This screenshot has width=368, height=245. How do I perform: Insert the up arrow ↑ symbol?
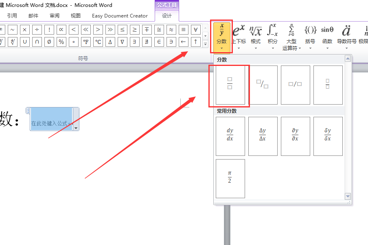click(x=195, y=42)
